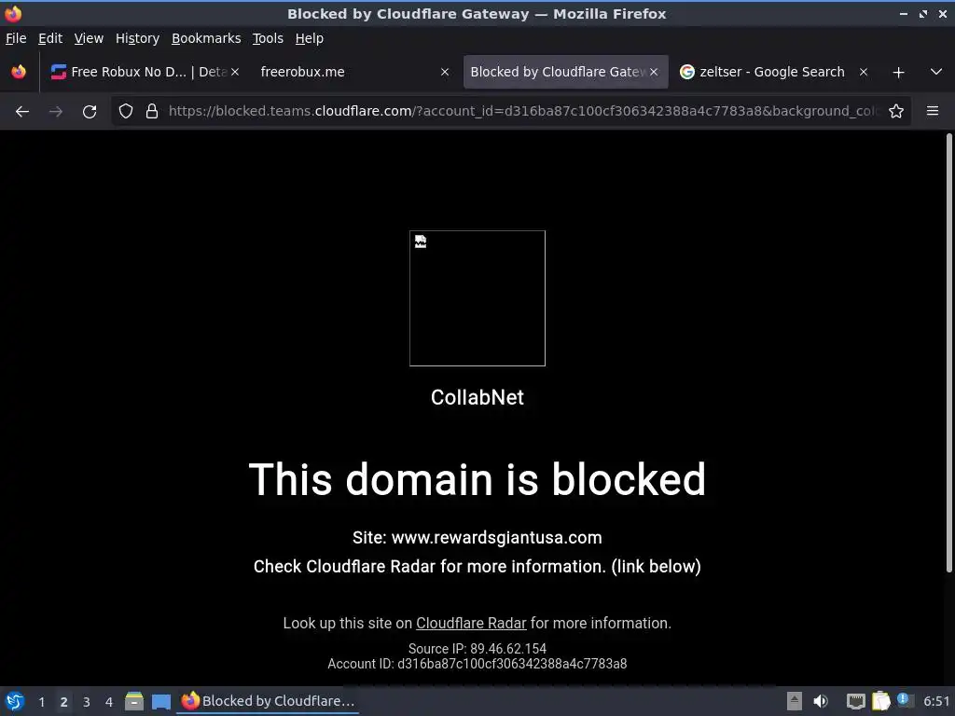The image size is (955, 716).
Task: Minimize the Firefox window
Action: tap(904, 14)
